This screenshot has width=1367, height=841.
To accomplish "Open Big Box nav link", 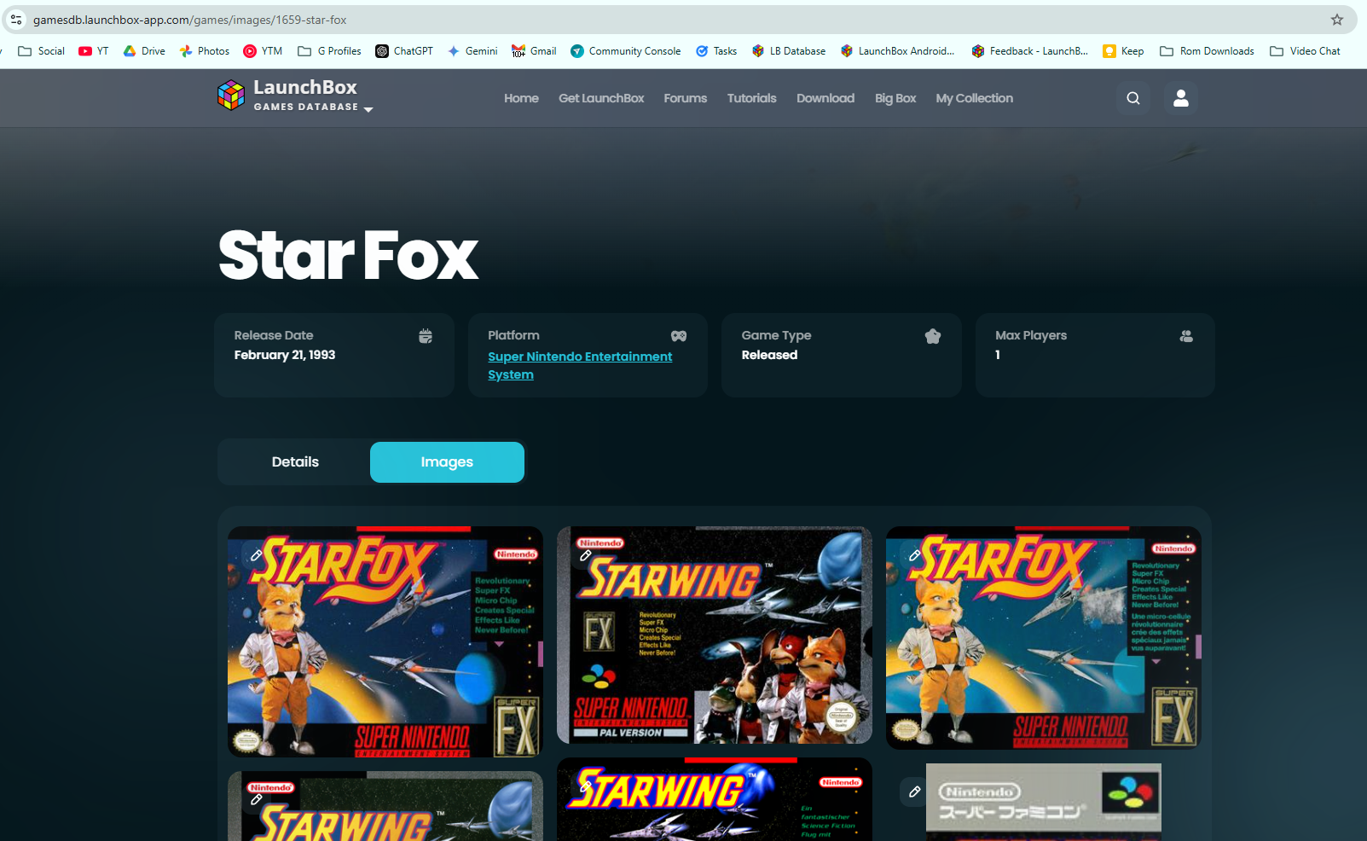I will (895, 98).
